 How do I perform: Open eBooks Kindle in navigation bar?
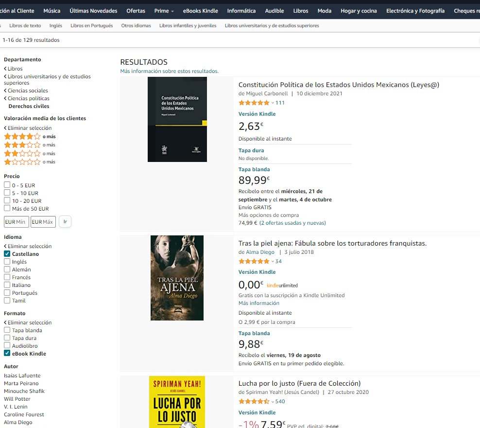[x=201, y=11]
